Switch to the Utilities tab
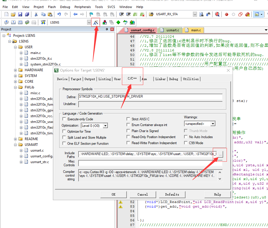The image size is (268, 228). 191,79
